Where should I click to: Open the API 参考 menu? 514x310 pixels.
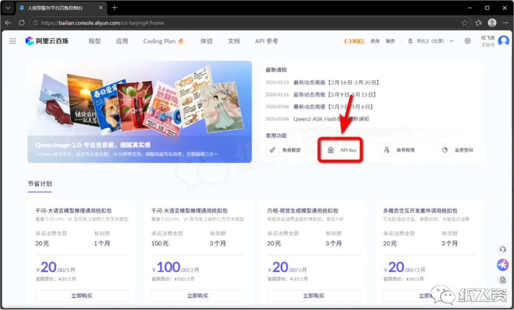(266, 41)
